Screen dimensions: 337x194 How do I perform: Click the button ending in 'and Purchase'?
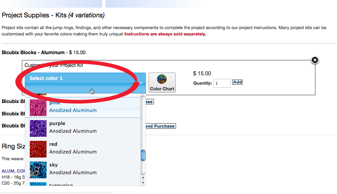pos(160,126)
